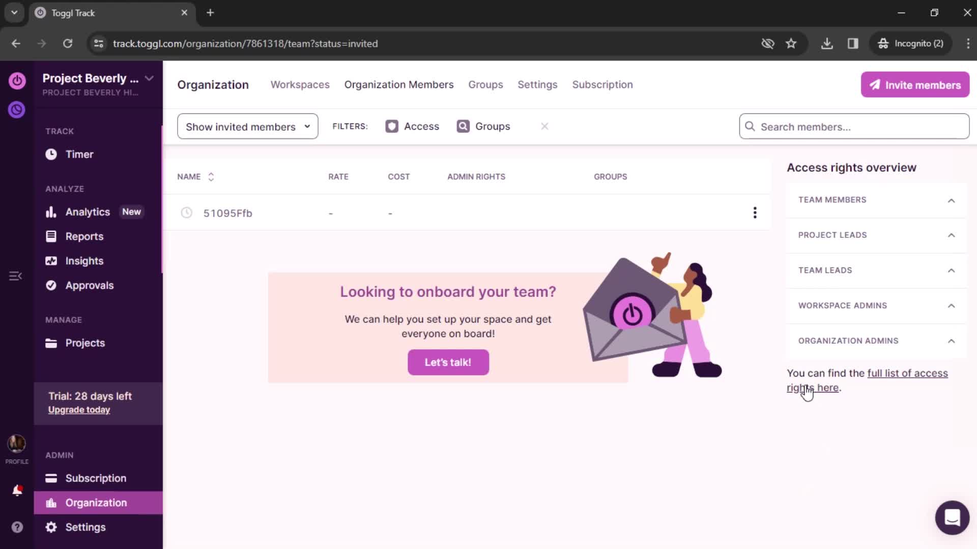Click the three-dot menu for 51095Ffb
The image size is (977, 549).
755,212
